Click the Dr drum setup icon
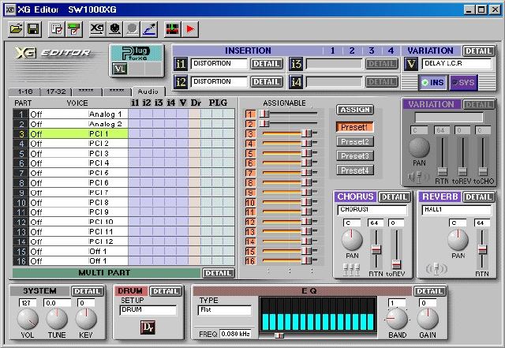The image size is (505, 348). (x=148, y=327)
